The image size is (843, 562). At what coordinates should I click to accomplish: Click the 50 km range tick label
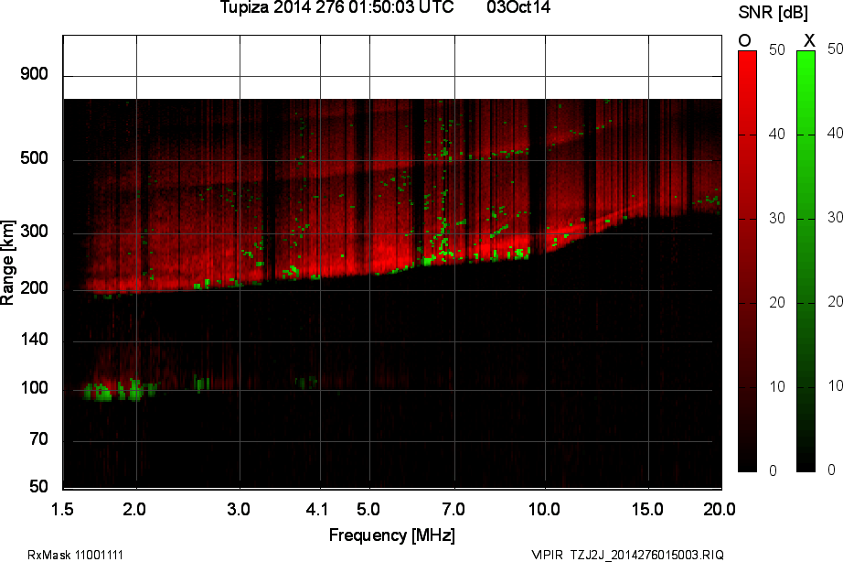37,486
